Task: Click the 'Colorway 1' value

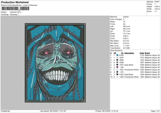Action: point(14,14)
